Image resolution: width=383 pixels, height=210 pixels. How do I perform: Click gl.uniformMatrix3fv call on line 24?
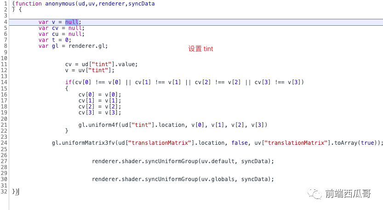coord(217,143)
